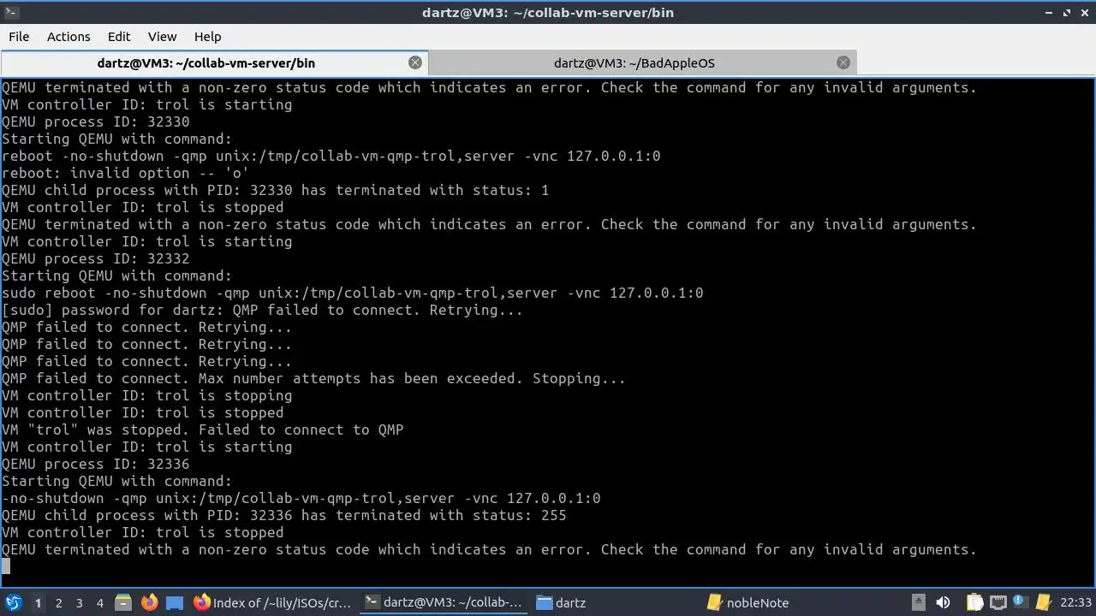The height and width of the screenshot is (616, 1096).
Task: Close the terminal window
Action: (1084, 12)
